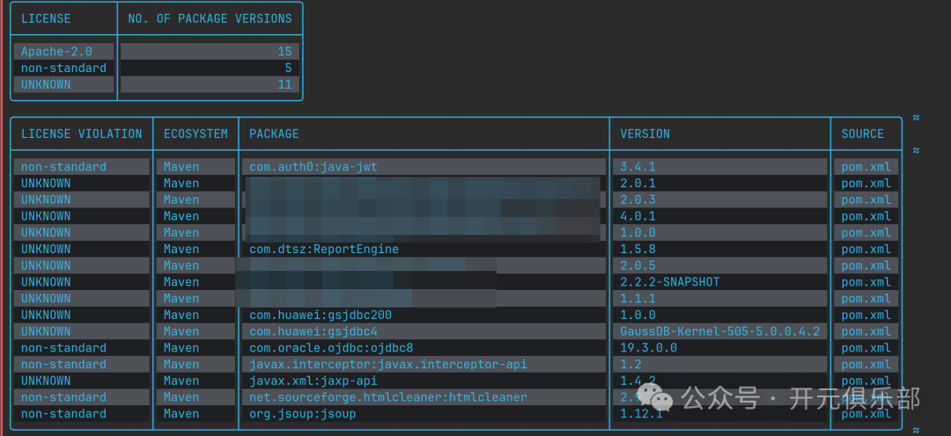Image resolution: width=951 pixels, height=436 pixels.
Task: Select the javax.xml:jaxp-api package name
Action: 313,381
